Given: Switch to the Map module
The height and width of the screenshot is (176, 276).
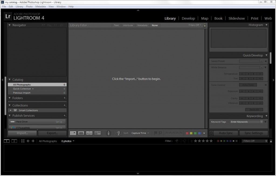Looking at the screenshot, I should coord(205,18).
